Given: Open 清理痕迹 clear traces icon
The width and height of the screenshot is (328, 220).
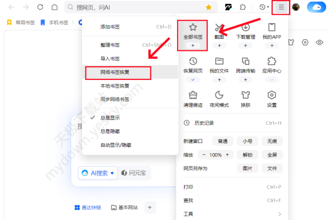Looking at the screenshot, I should [192, 95].
